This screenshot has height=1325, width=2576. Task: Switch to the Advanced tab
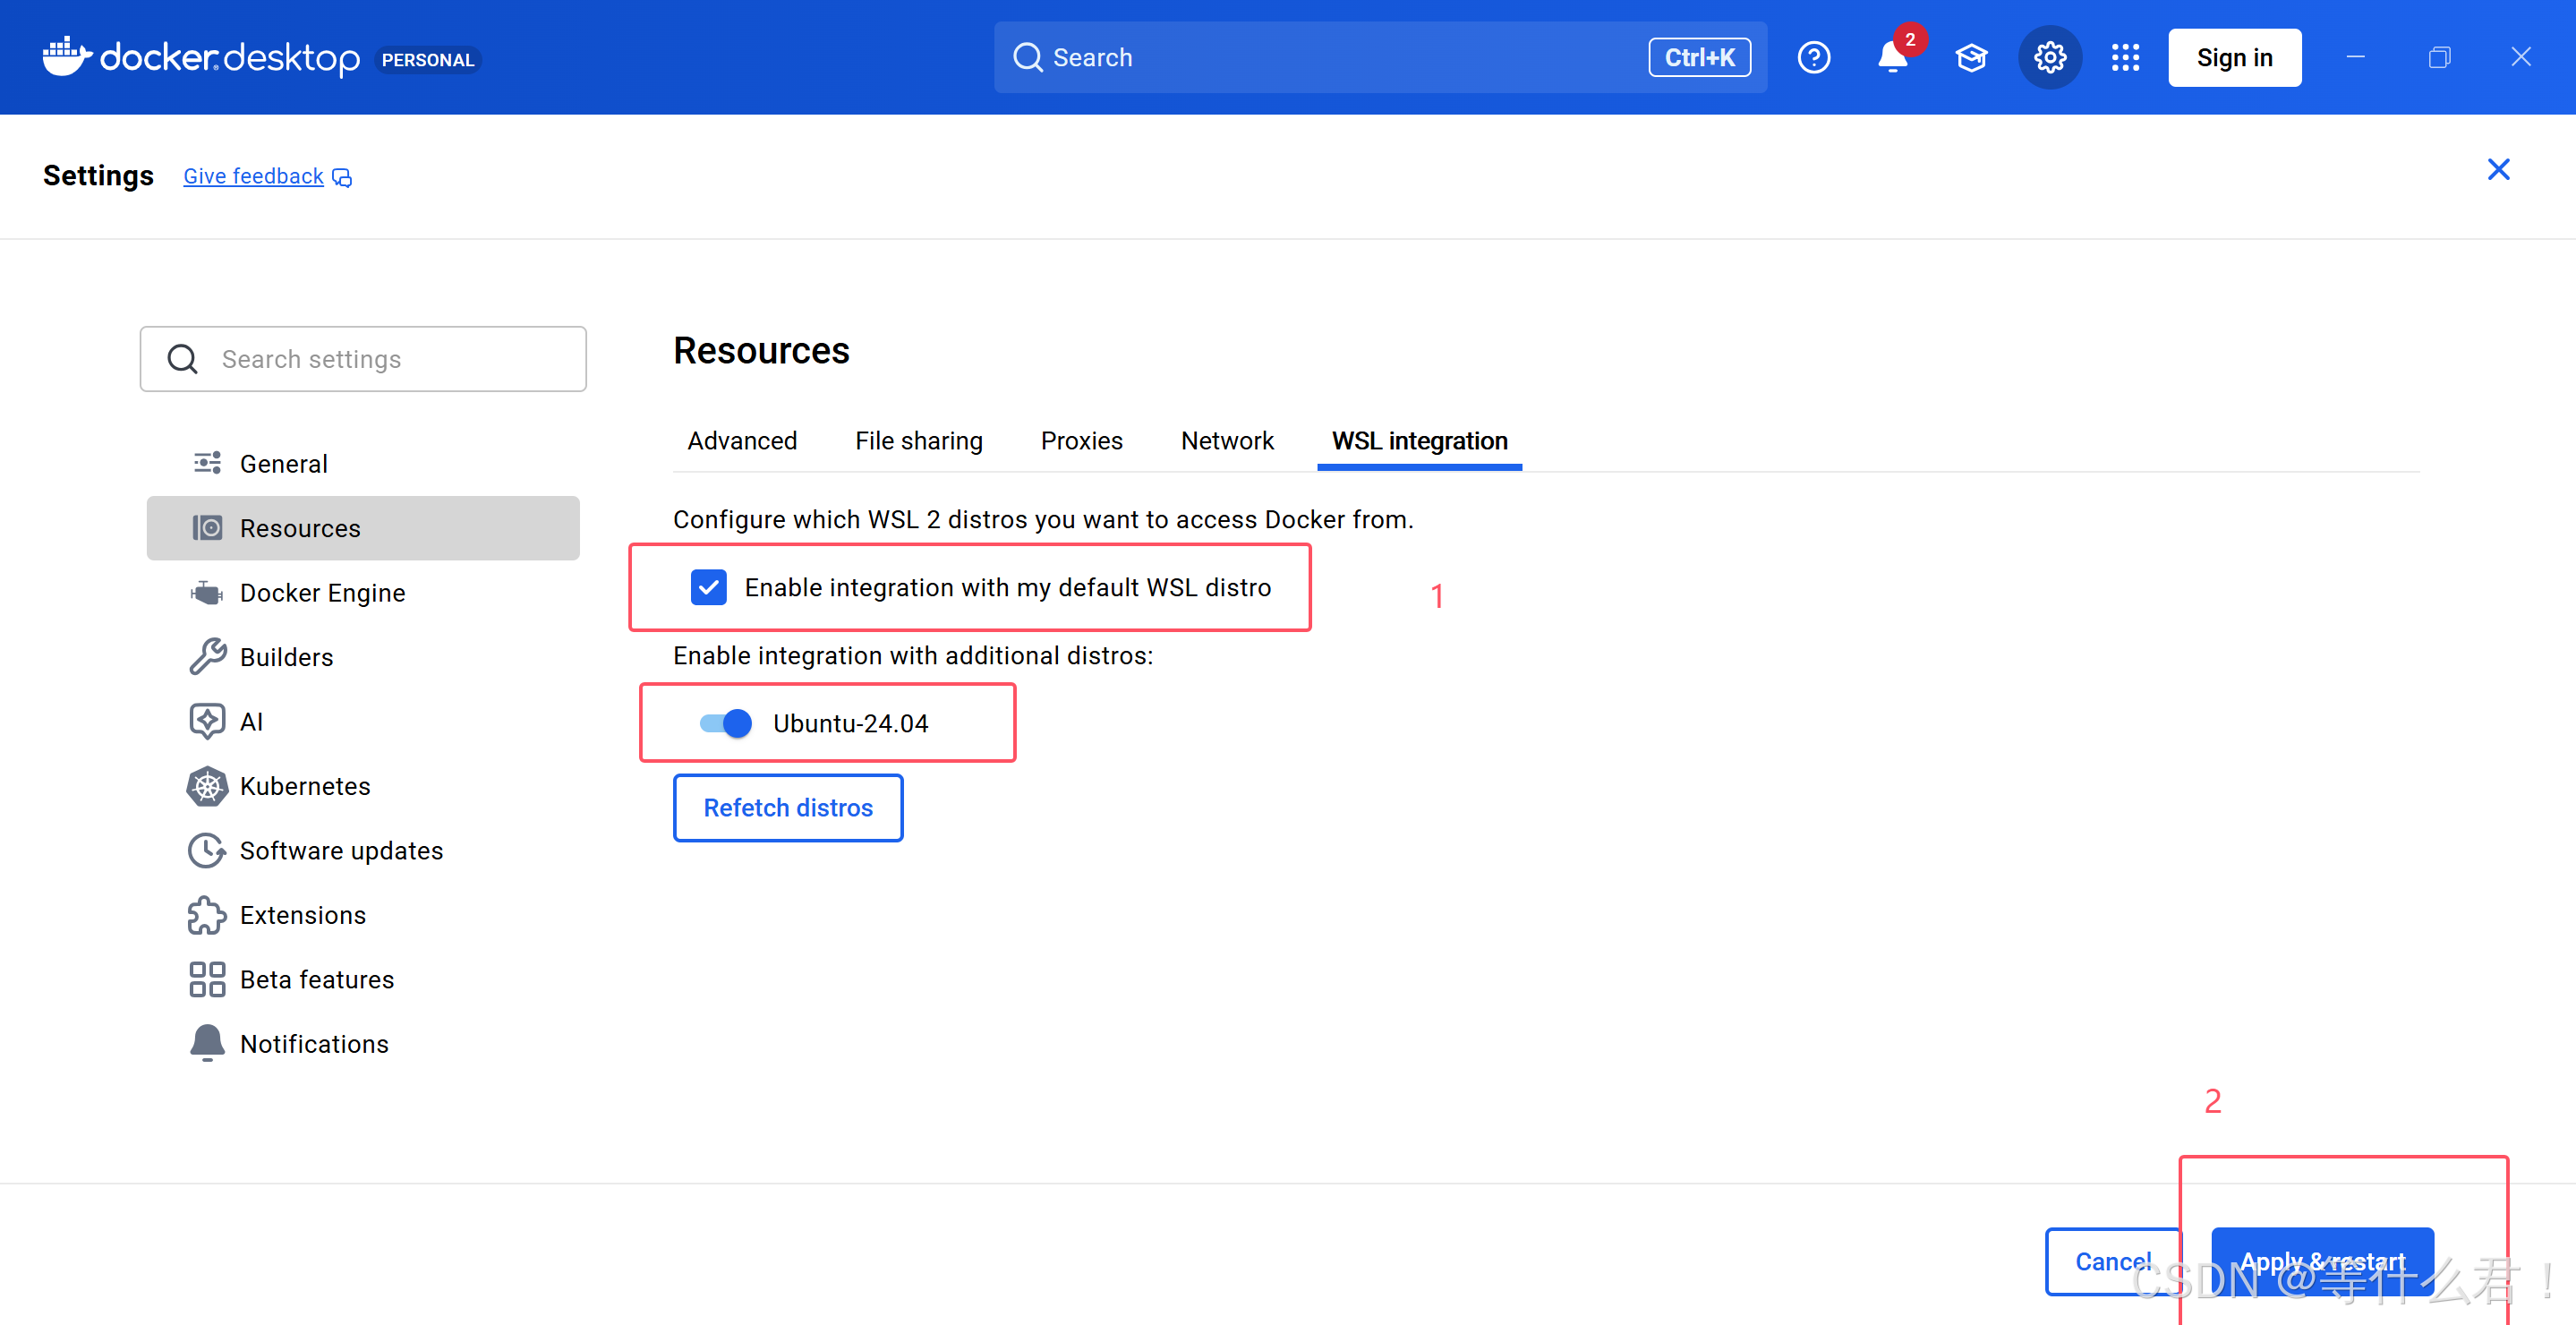click(x=742, y=441)
